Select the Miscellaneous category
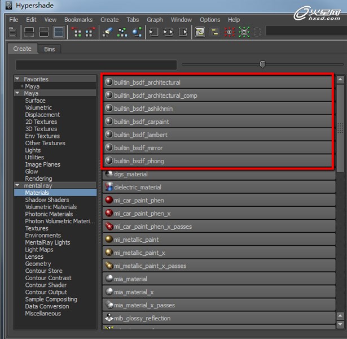The width and height of the screenshot is (347, 339). point(43,313)
